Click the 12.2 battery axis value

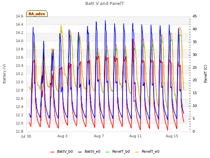20,115
